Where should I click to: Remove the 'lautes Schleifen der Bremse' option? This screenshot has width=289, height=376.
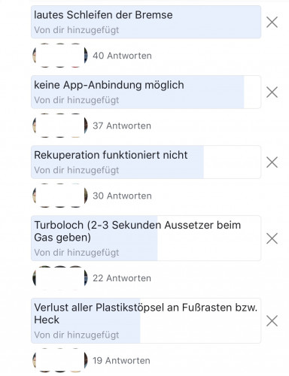click(x=272, y=23)
